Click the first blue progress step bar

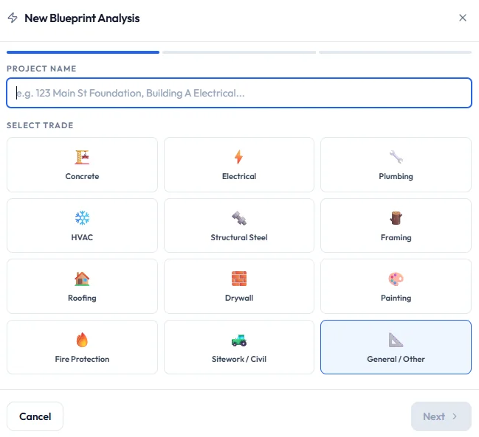(83, 52)
